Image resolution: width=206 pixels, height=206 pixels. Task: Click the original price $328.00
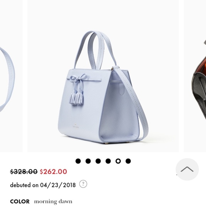24,172
